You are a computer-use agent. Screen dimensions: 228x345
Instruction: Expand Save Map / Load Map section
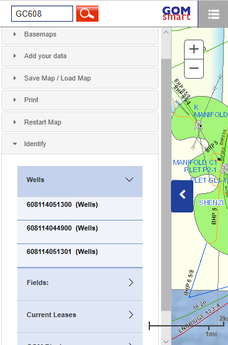point(80,78)
